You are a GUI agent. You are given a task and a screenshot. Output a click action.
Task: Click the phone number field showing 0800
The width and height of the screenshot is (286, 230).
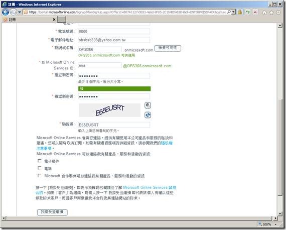pos(114,31)
